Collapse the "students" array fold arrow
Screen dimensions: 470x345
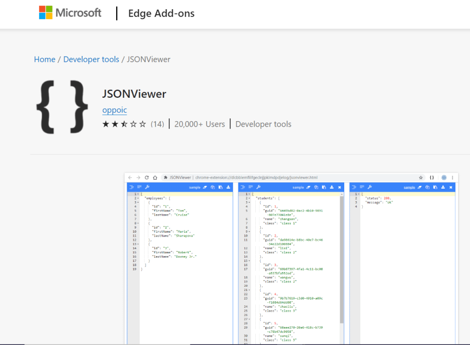pos(249,198)
